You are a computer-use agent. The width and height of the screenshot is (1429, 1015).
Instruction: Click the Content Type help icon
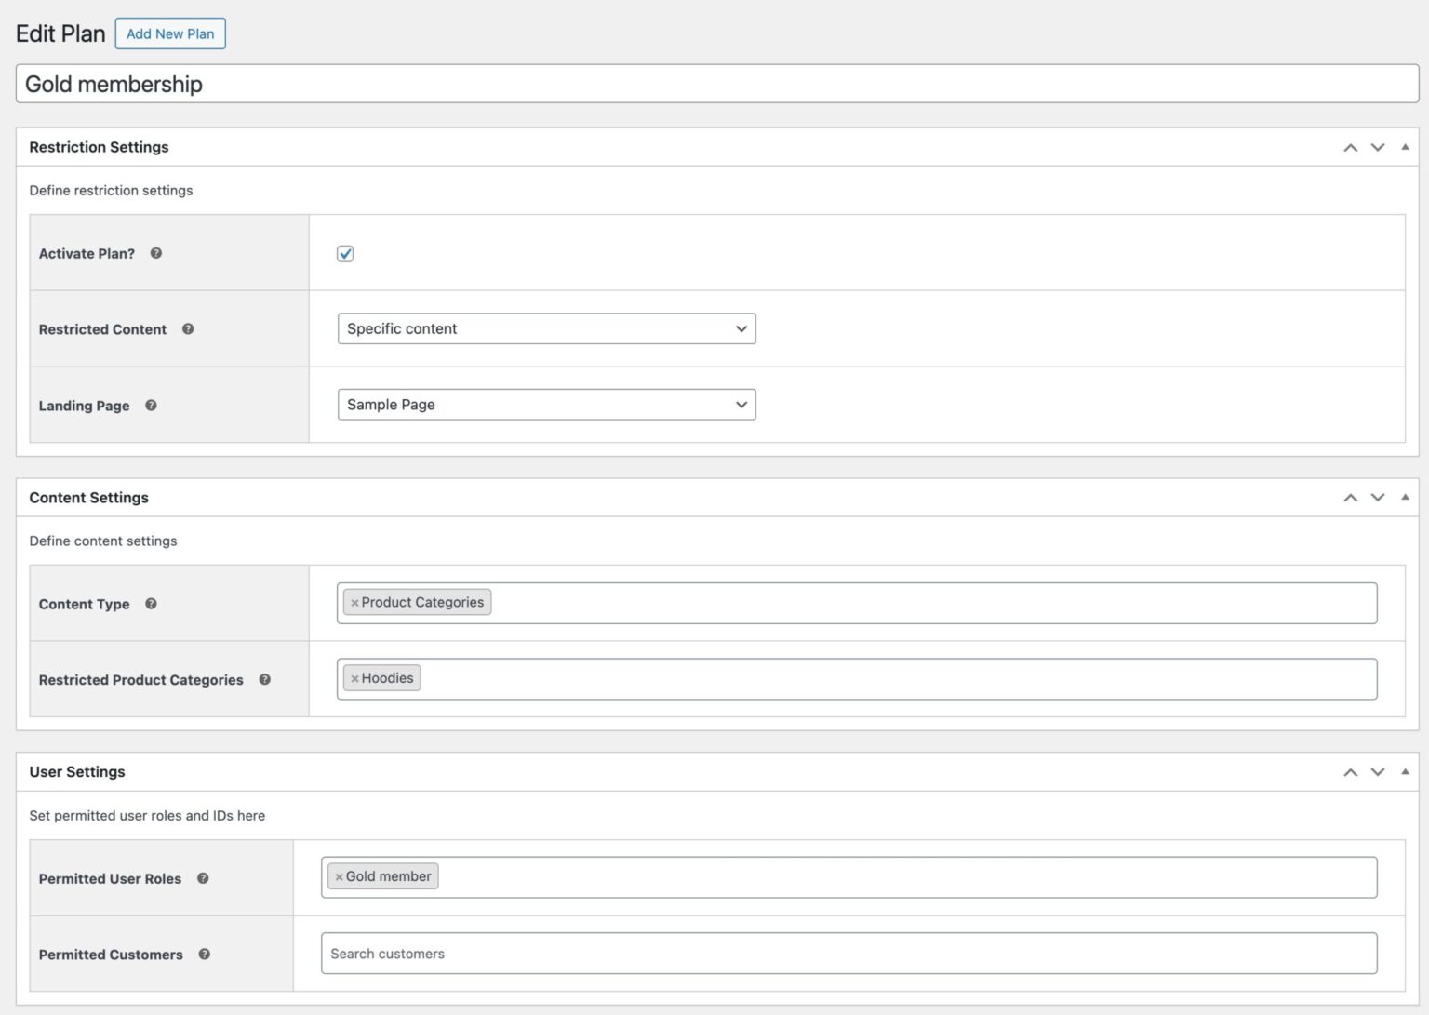151,604
